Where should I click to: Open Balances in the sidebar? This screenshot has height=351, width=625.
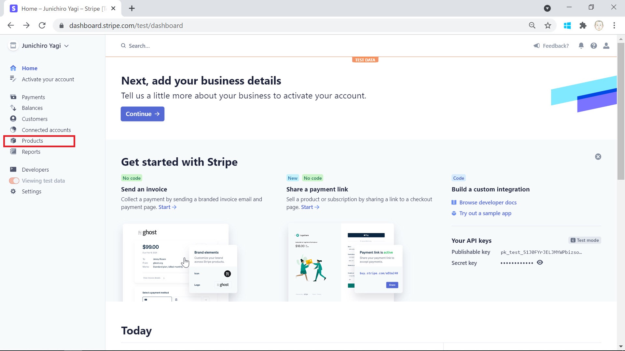pos(32,108)
